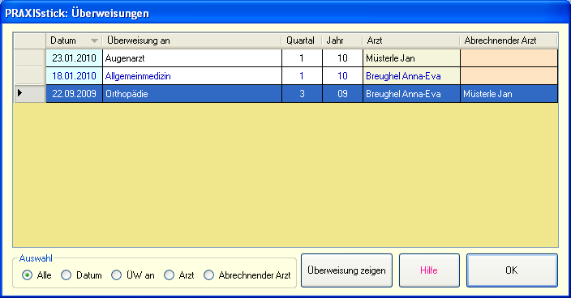Click Jahr value 09 in Orthopädie row
571x298 pixels.
coord(342,94)
